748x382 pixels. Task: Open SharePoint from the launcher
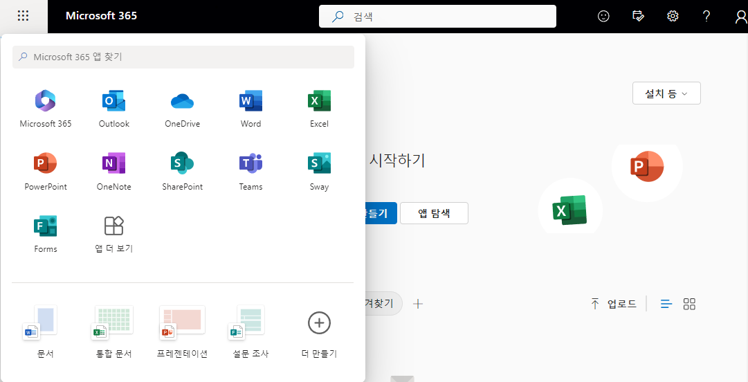click(x=182, y=171)
